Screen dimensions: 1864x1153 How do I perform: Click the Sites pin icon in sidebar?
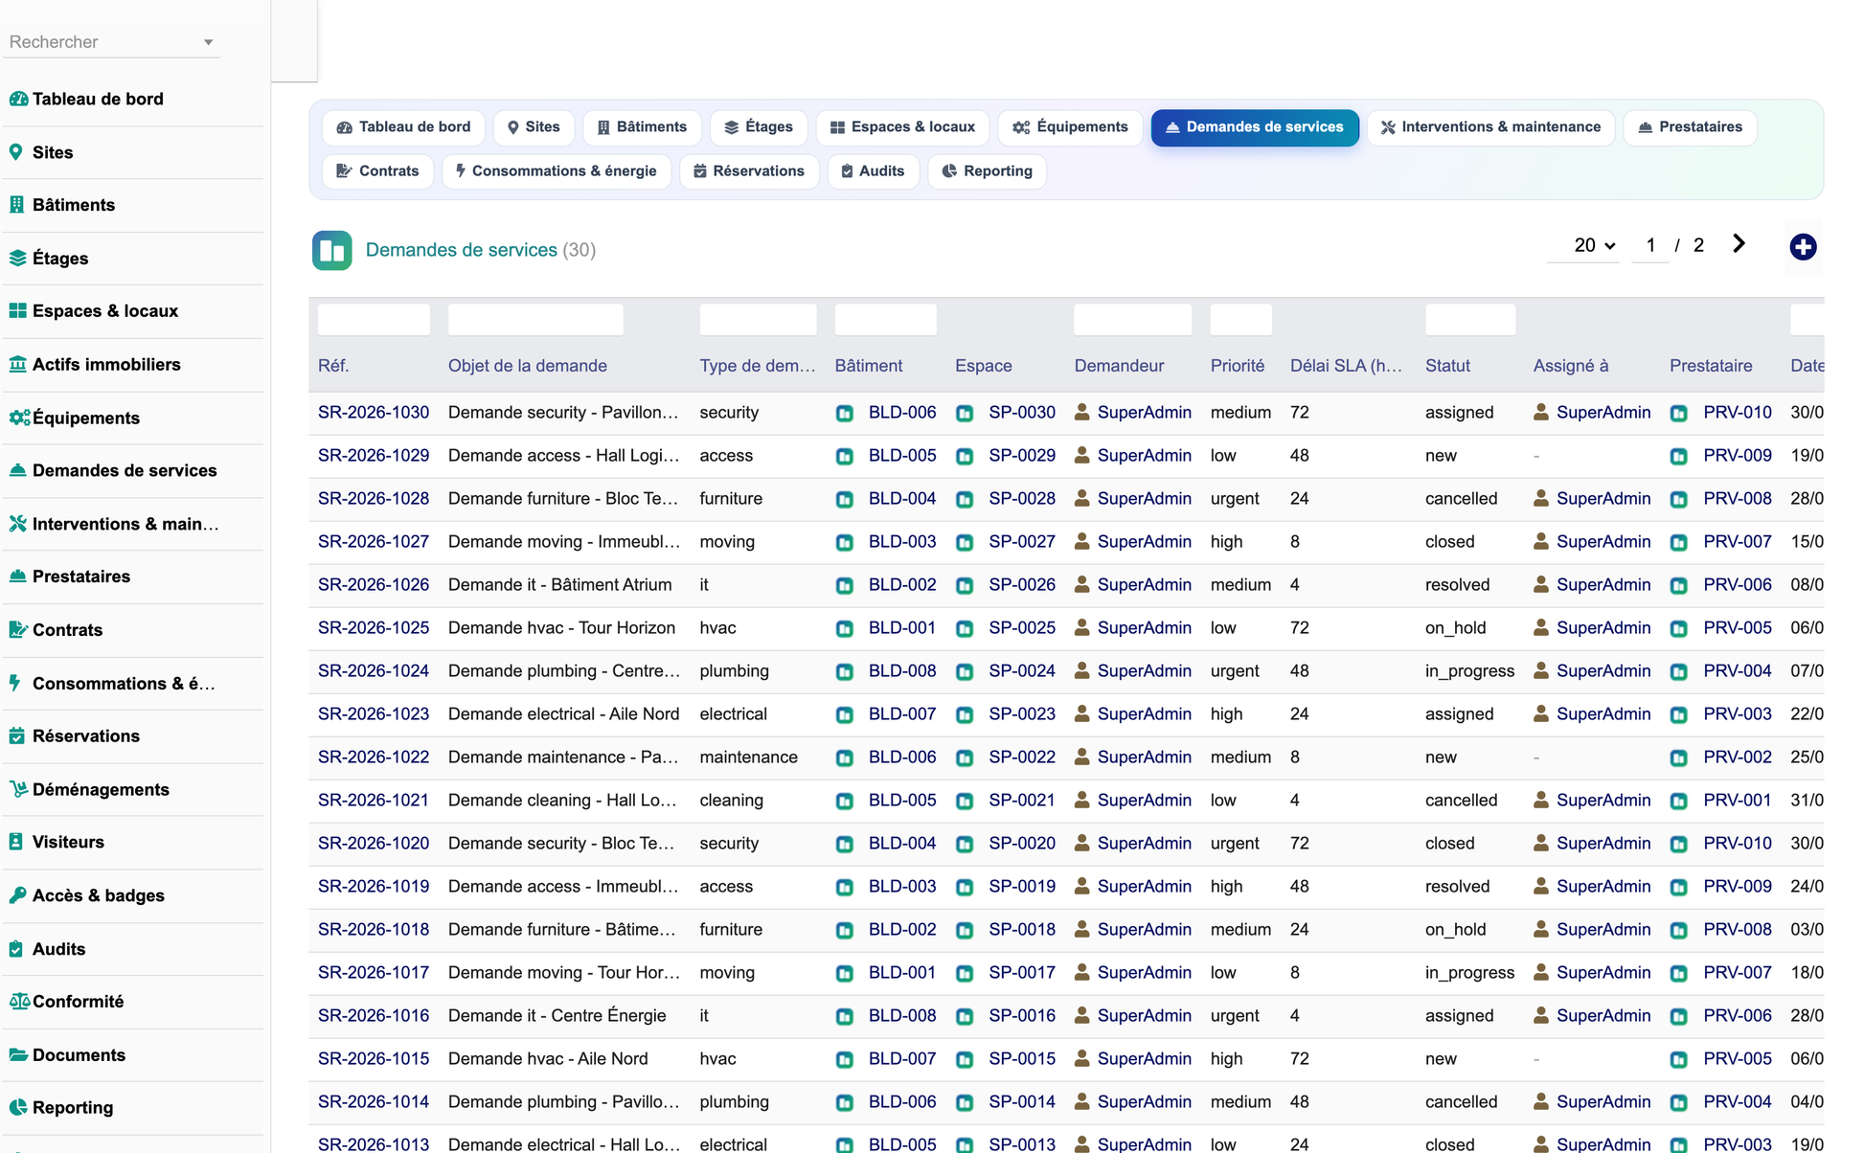tap(16, 151)
